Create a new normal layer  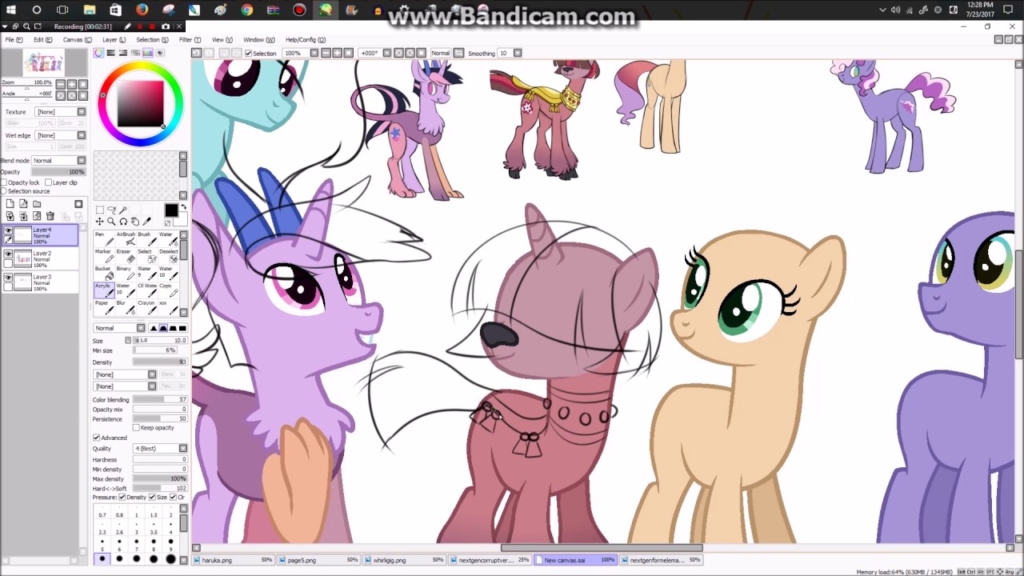pyautogui.click(x=10, y=205)
